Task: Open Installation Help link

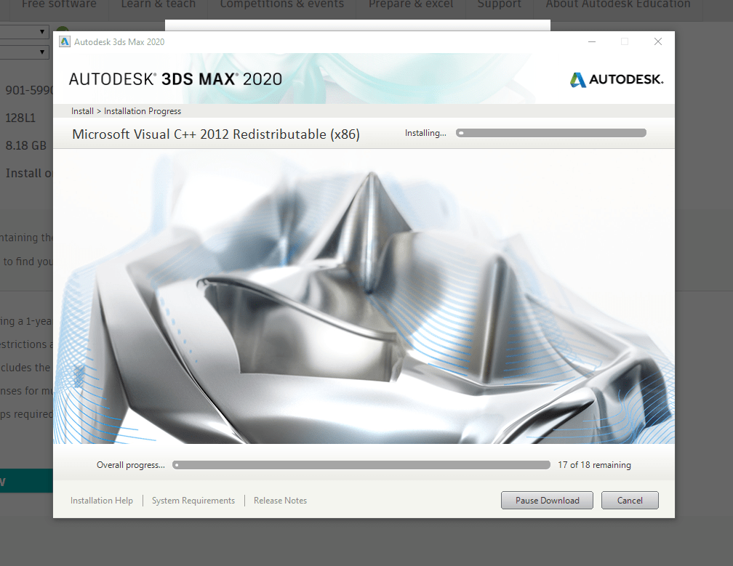Action: pyautogui.click(x=102, y=500)
